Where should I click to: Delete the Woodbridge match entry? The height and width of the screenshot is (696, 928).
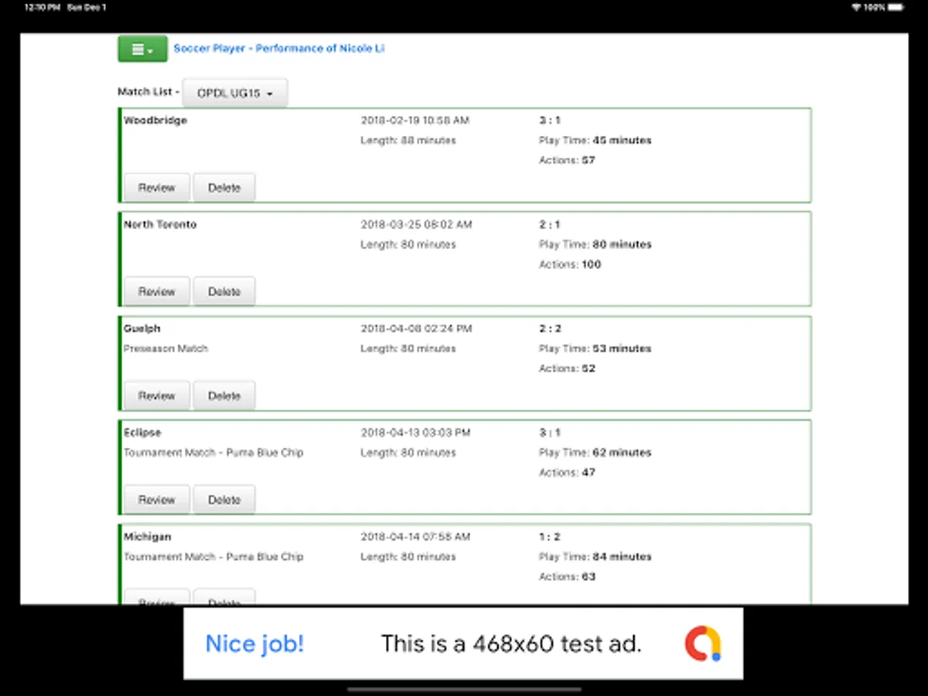pyautogui.click(x=223, y=186)
